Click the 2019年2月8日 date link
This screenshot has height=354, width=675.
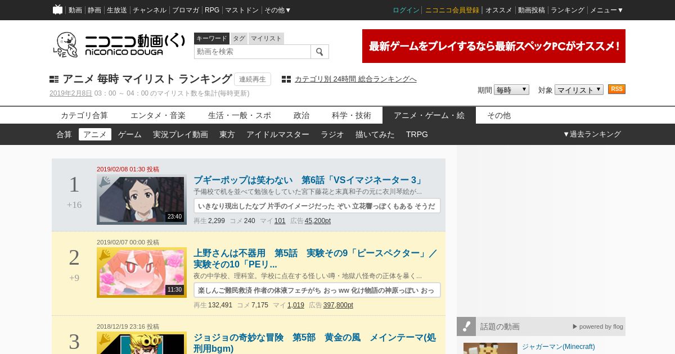pyautogui.click(x=71, y=93)
